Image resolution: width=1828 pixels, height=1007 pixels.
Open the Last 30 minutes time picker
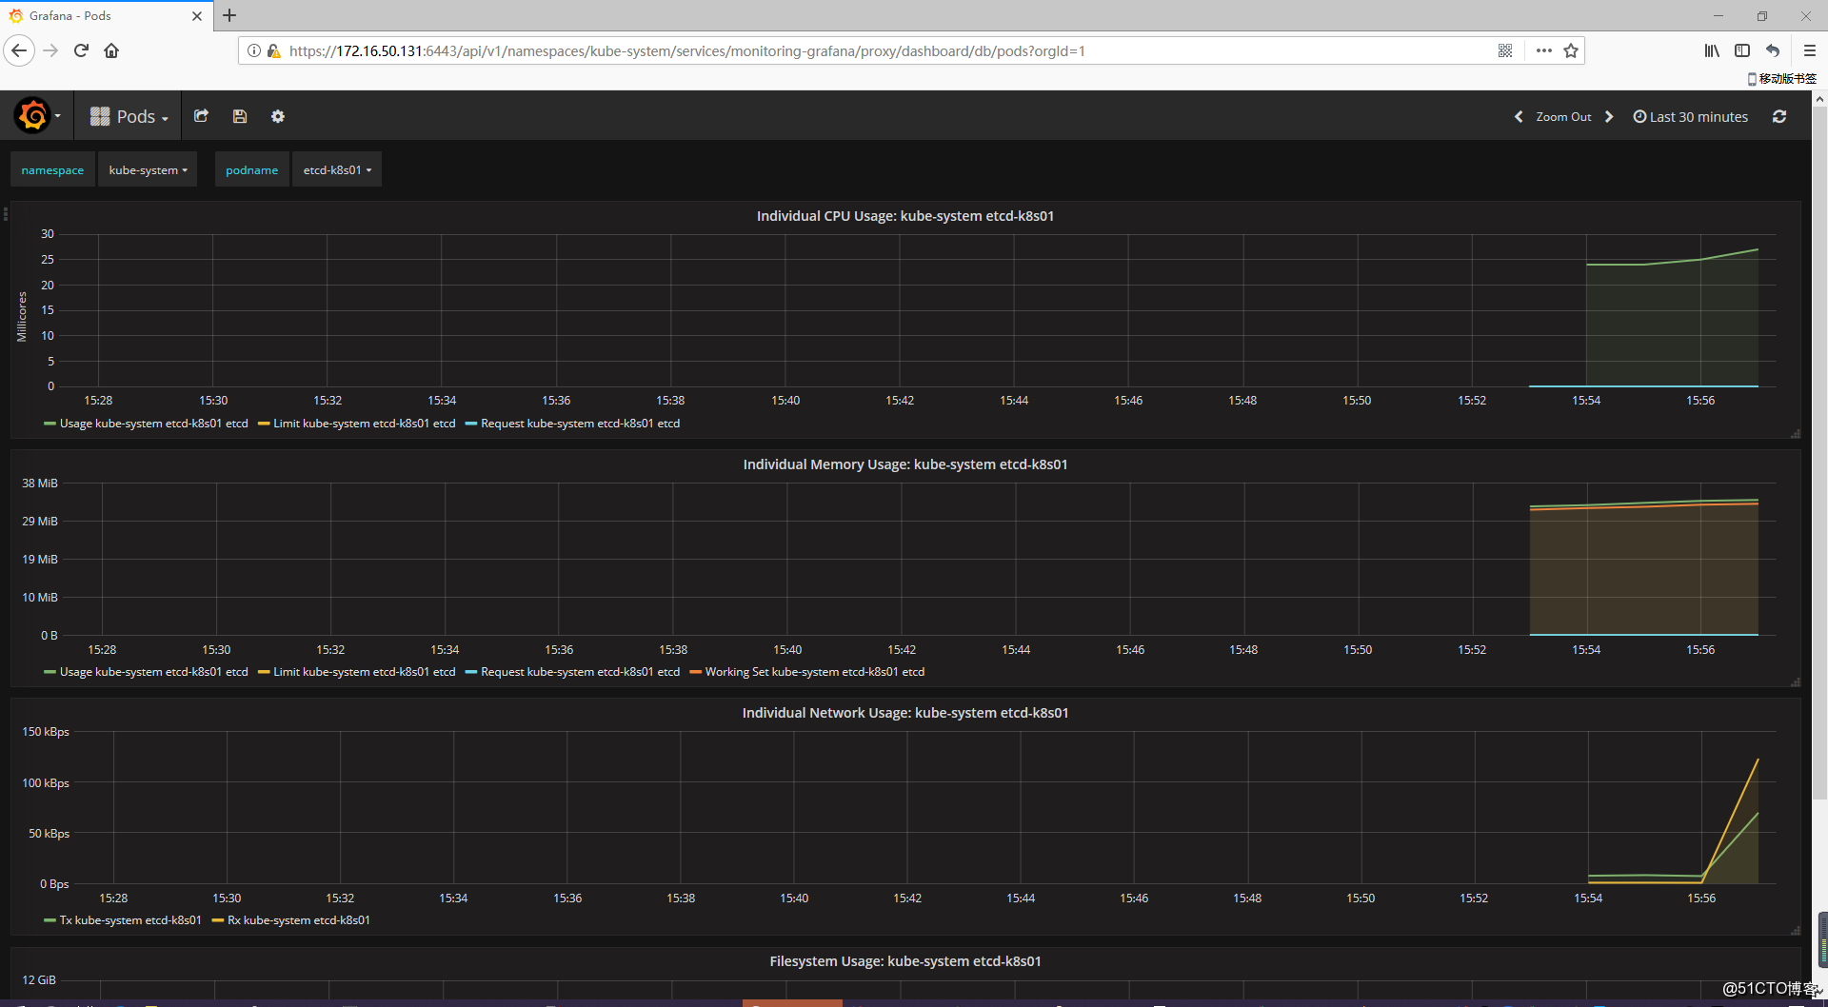pyautogui.click(x=1691, y=117)
